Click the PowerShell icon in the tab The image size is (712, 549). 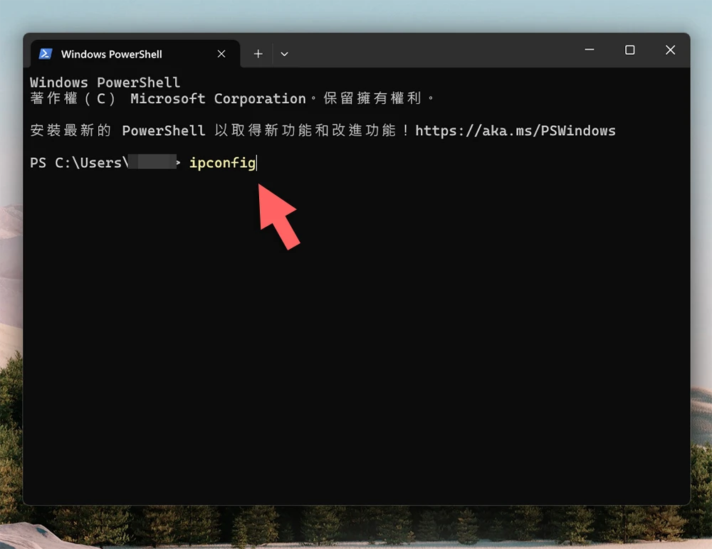coord(46,54)
